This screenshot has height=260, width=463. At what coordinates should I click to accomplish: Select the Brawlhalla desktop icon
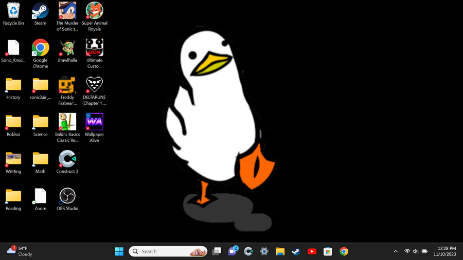(67, 51)
